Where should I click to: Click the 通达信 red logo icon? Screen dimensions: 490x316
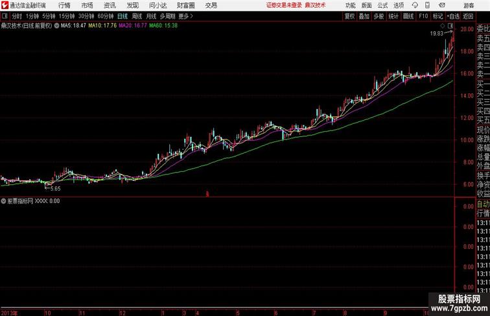(x=5, y=5)
